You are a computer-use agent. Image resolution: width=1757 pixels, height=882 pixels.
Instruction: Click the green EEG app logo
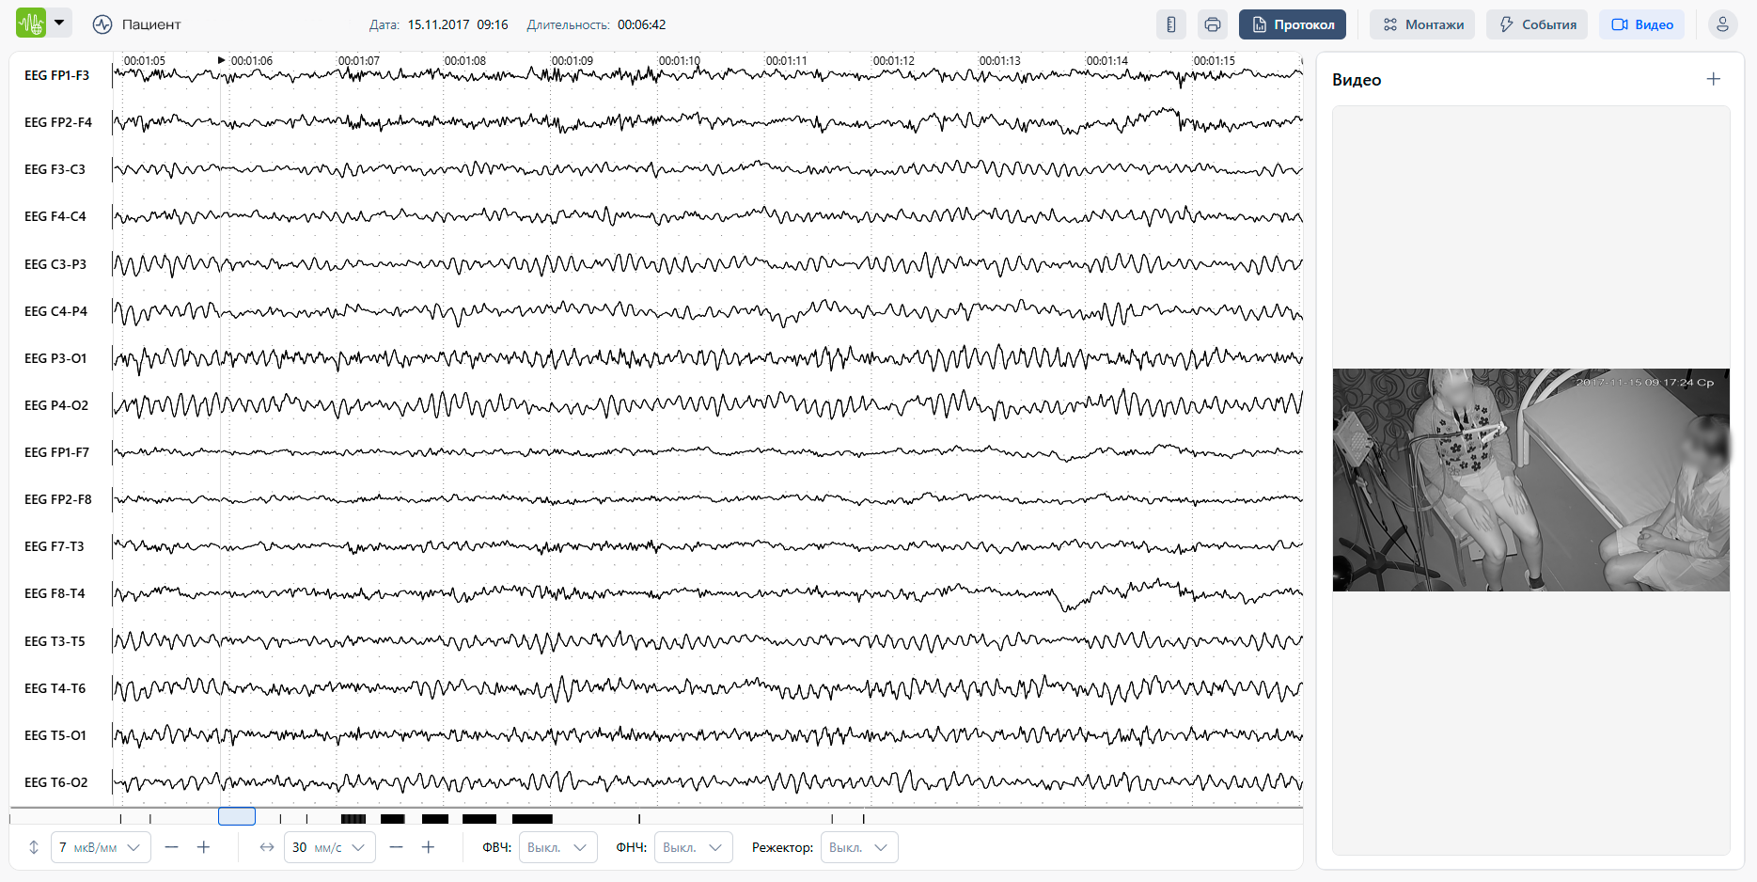point(31,24)
